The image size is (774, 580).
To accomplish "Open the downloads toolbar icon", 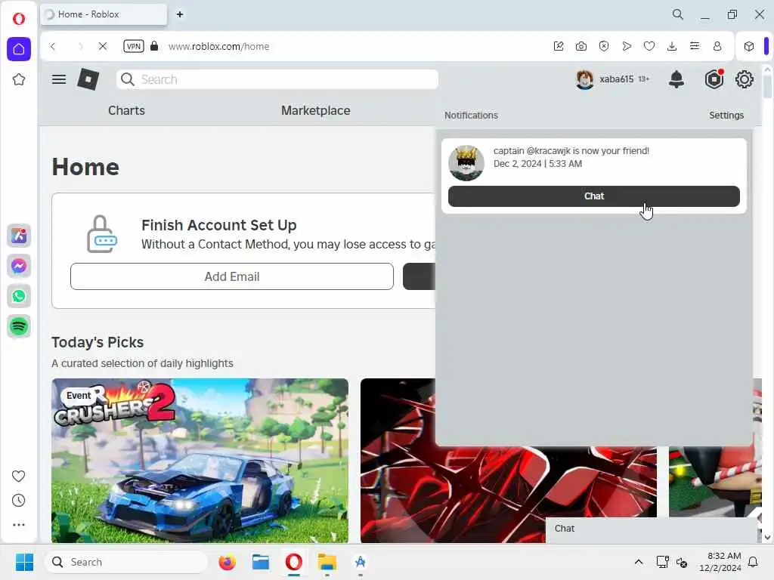I will click(x=672, y=46).
